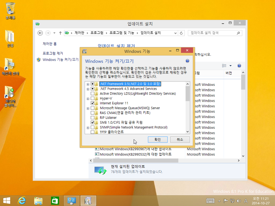The width and height of the screenshot is (275, 206).
Task: Click search magnifier in 업데이트 설치 검색
Action: click(238, 33)
